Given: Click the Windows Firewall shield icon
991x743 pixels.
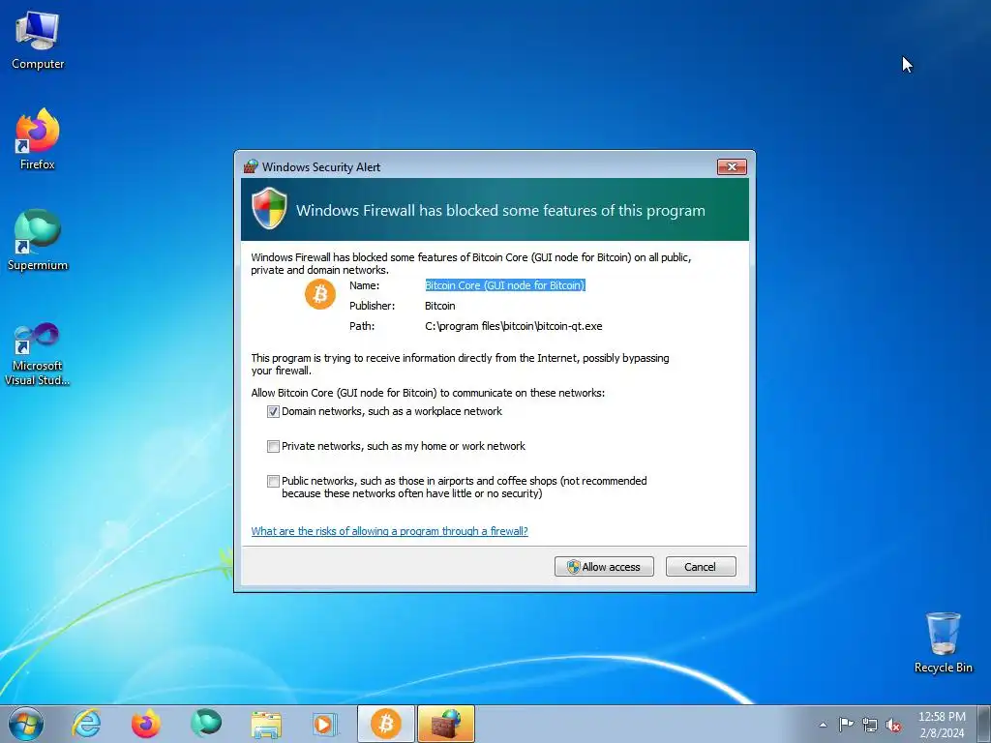Looking at the screenshot, I should [269, 209].
